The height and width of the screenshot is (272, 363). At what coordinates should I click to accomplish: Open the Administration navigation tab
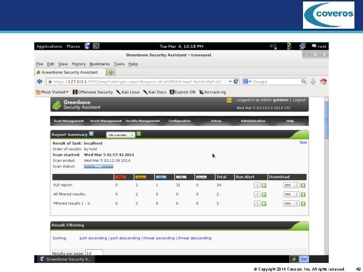click(253, 121)
